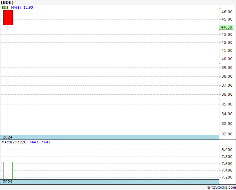The height and width of the screenshot is (190, 236).
Task: Click the 7.800 MACD axis label
Action: [227, 157]
